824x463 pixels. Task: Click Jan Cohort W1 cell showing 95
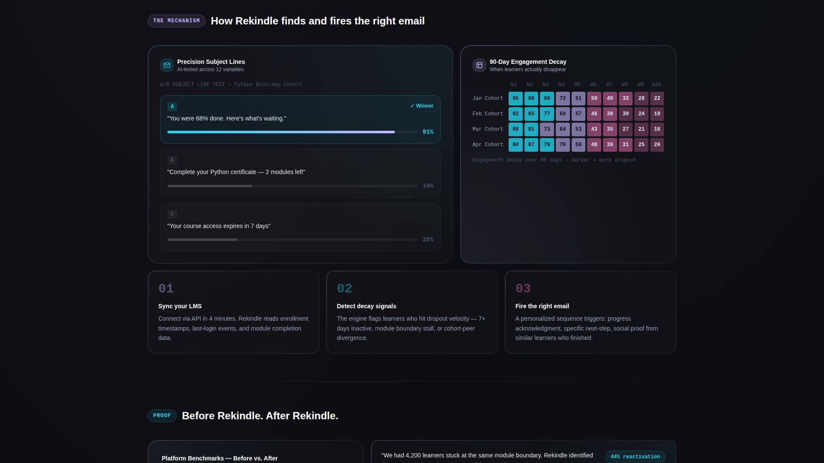click(x=515, y=99)
